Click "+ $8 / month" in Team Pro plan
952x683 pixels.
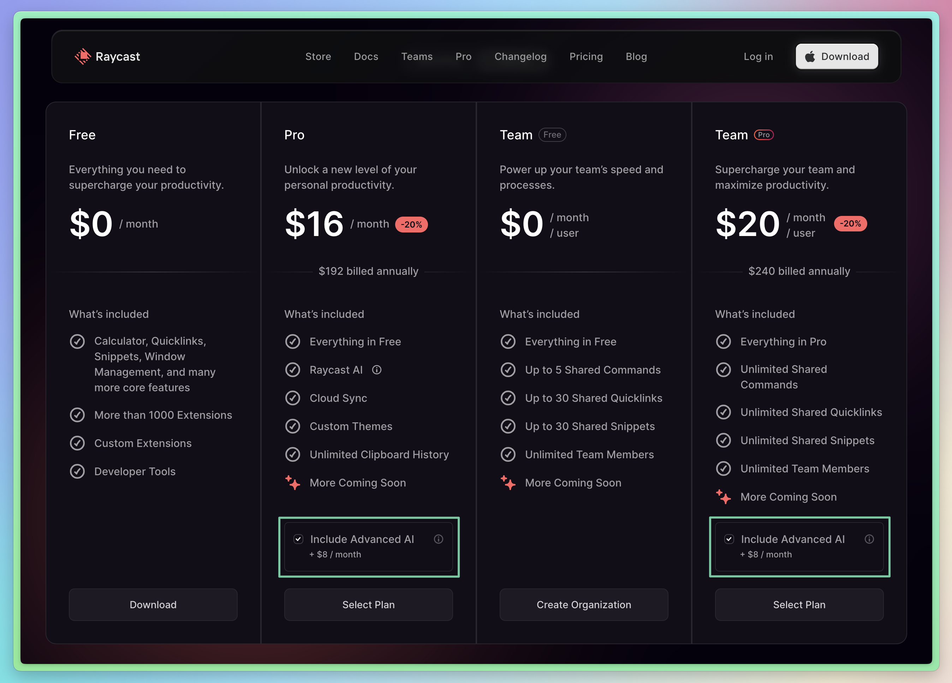[766, 554]
